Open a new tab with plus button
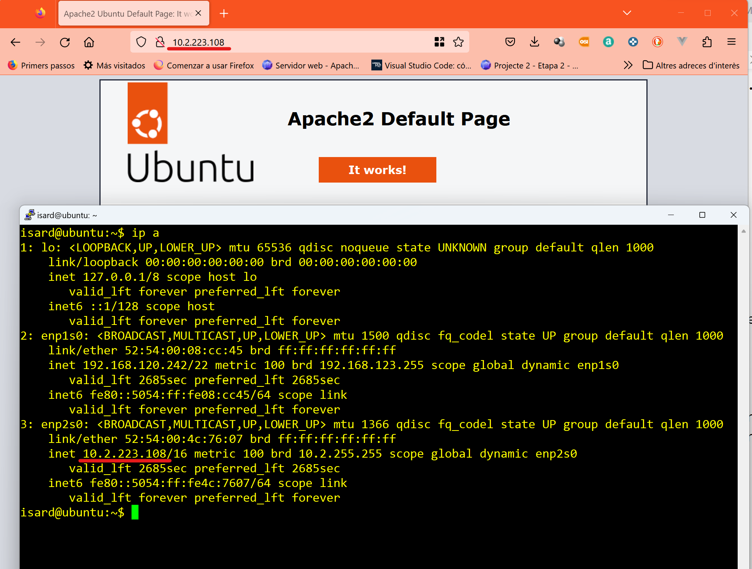 (224, 14)
